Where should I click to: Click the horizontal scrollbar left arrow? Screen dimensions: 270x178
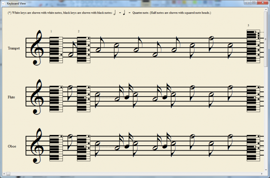point(4,174)
